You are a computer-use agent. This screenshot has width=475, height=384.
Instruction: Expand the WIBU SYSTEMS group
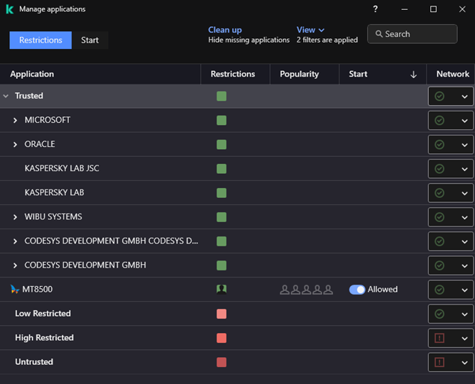pos(15,217)
